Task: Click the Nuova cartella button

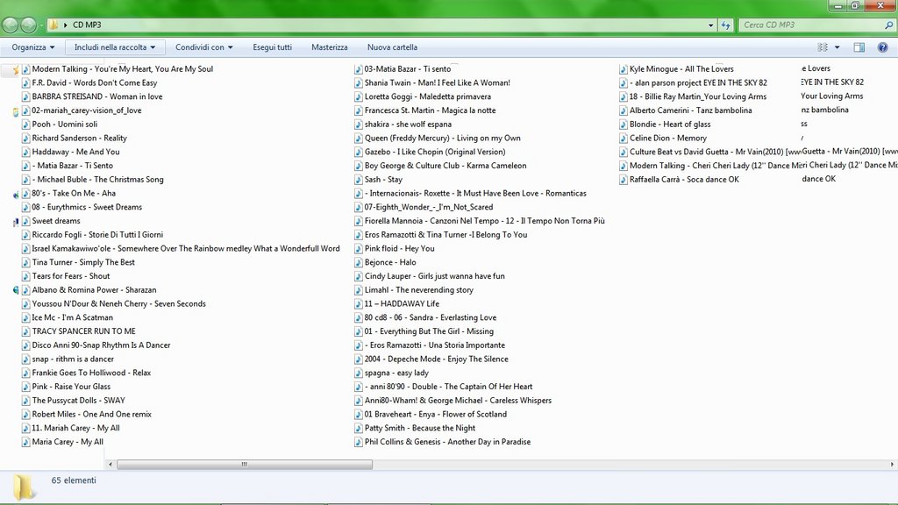Action: (x=392, y=47)
